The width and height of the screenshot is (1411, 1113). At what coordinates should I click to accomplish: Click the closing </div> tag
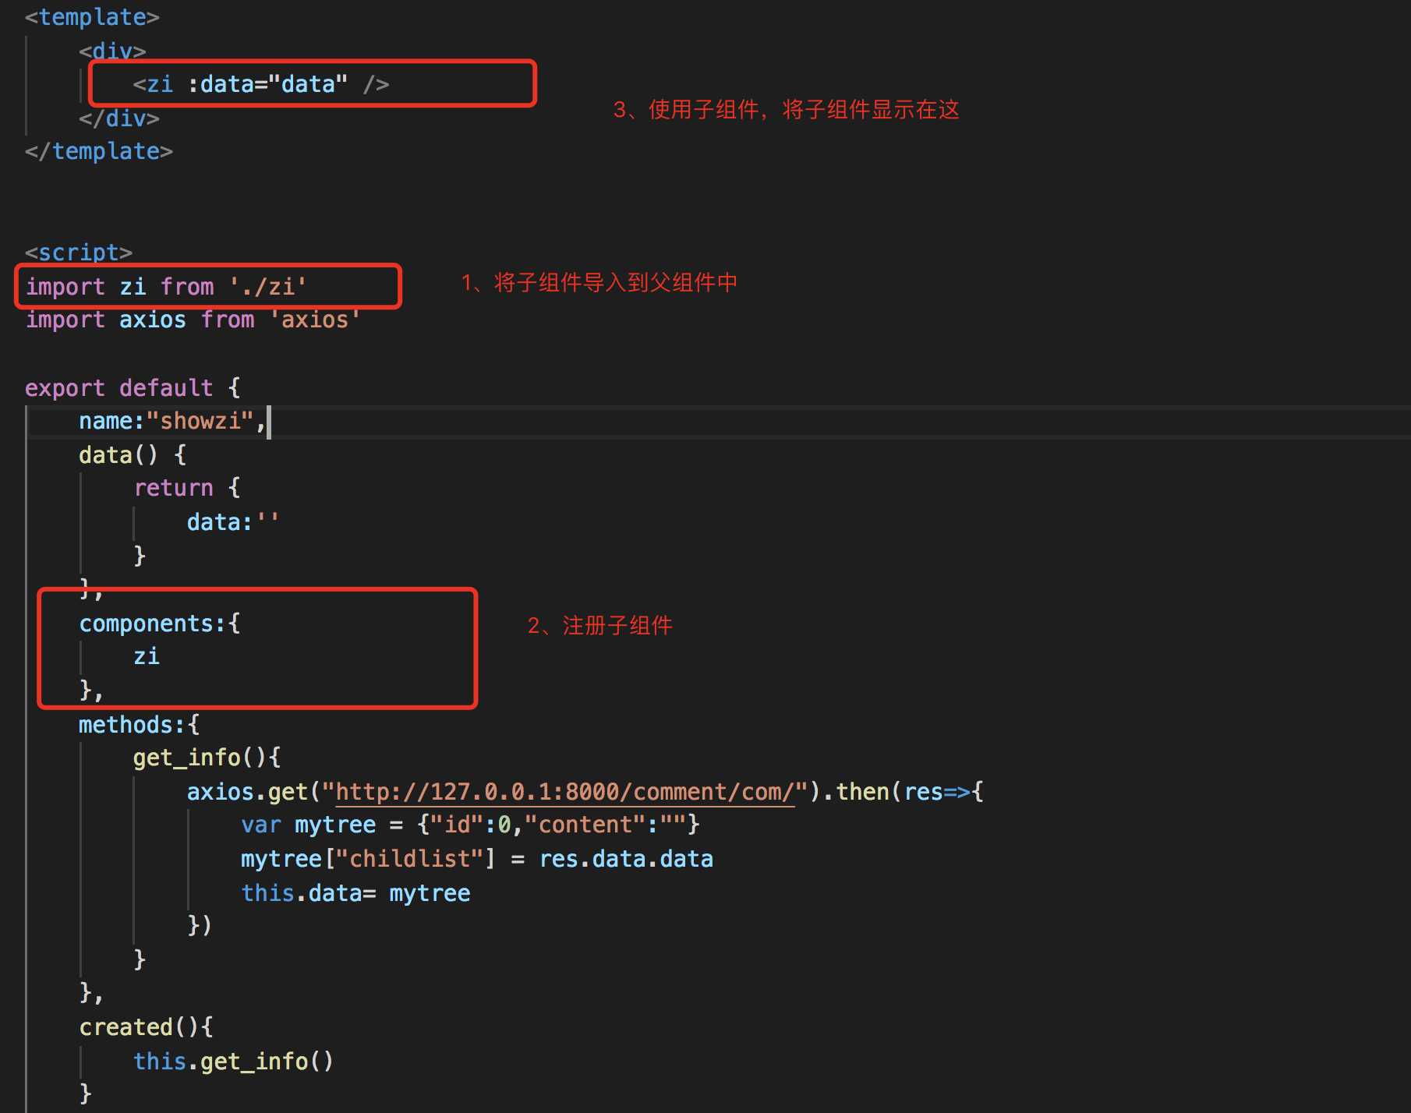119,118
